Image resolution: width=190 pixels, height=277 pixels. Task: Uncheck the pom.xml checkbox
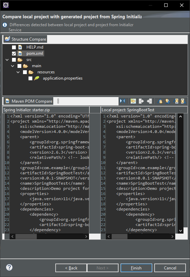[14, 53]
